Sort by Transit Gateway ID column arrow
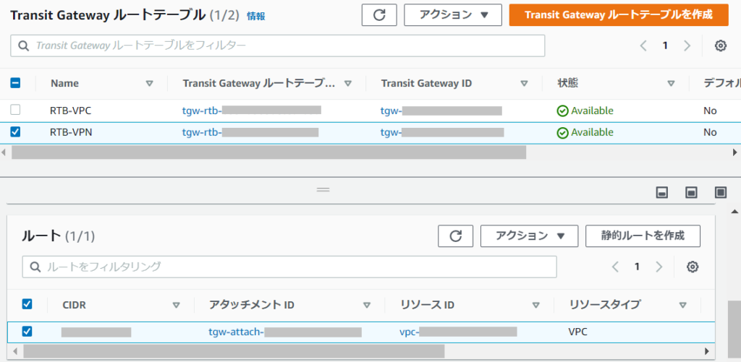741x362 pixels. tap(524, 84)
